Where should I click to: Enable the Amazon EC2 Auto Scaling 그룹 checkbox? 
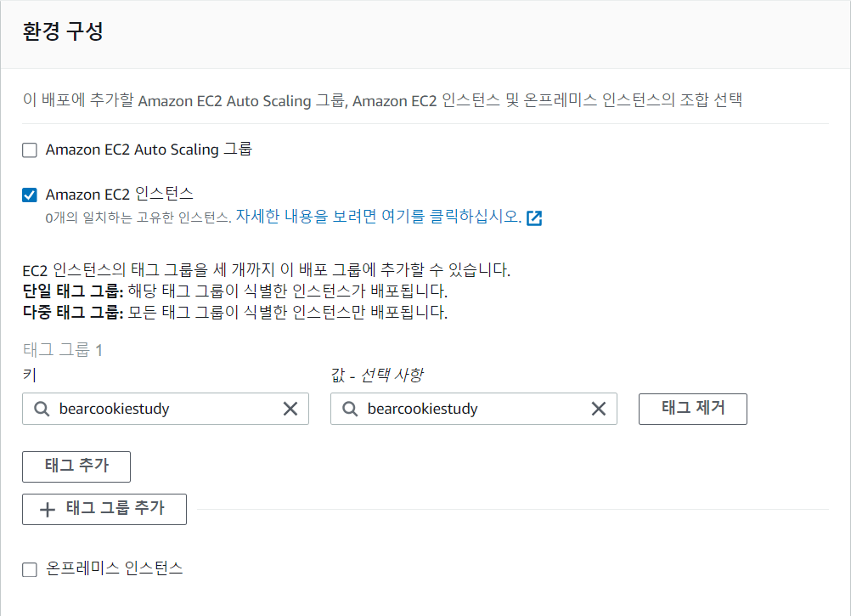[x=30, y=150]
